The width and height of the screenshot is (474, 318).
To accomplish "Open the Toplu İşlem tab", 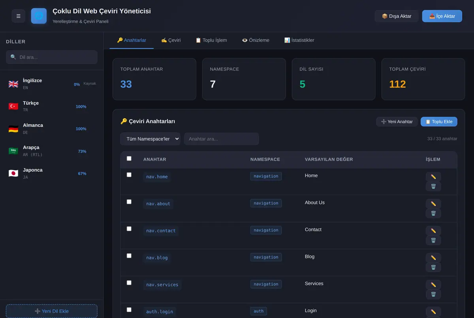I will click(211, 40).
